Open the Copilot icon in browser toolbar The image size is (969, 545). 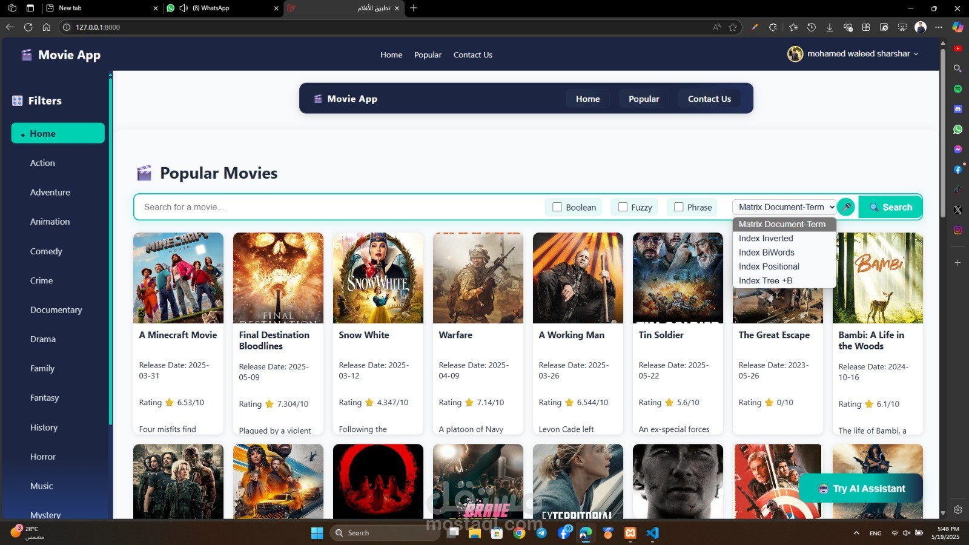[957, 27]
